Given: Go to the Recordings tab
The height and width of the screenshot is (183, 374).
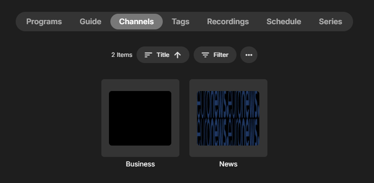Looking at the screenshot, I should pyautogui.click(x=228, y=22).
